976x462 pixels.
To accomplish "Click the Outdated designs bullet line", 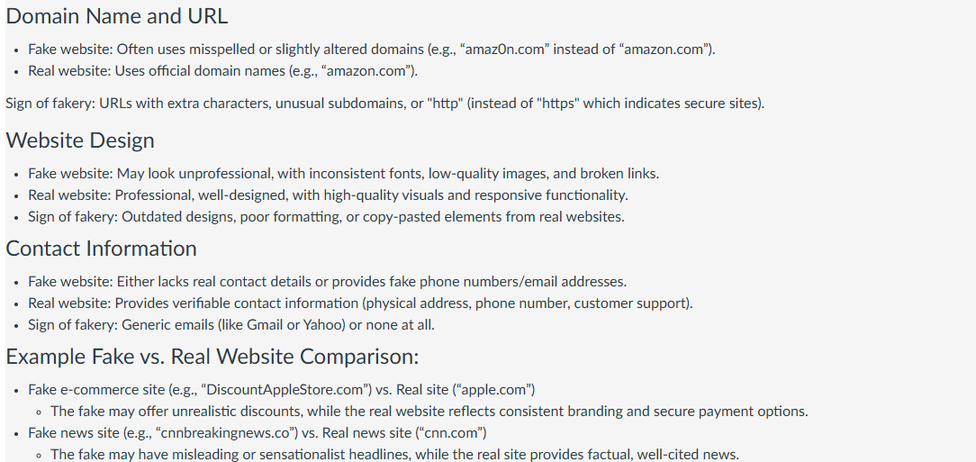I will (326, 217).
